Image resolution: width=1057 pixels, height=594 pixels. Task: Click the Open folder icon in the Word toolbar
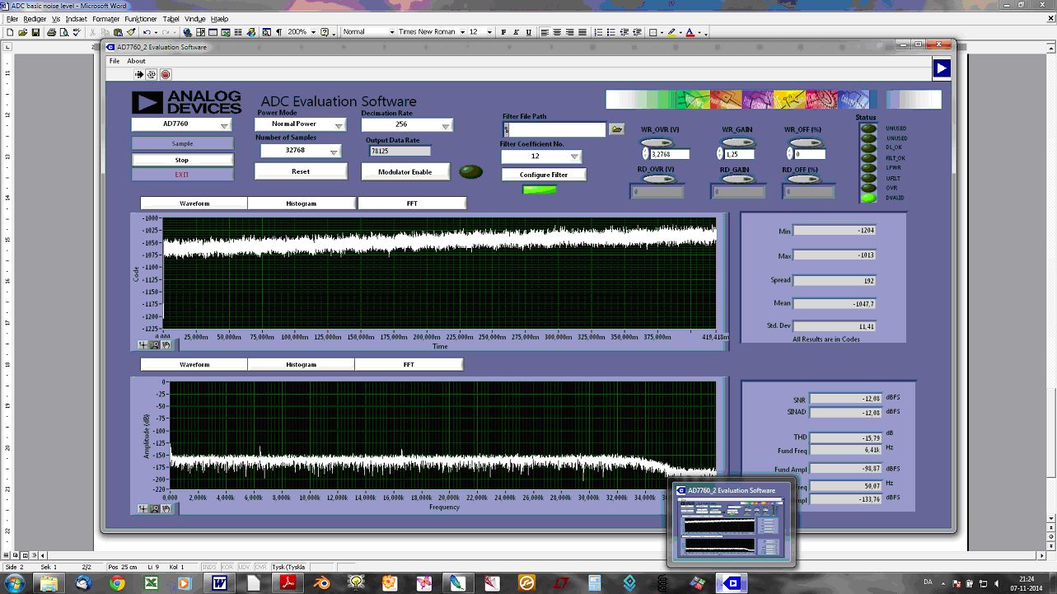pyautogui.click(x=22, y=32)
